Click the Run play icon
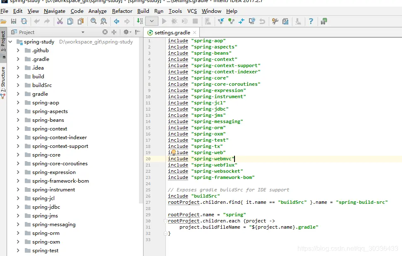 (x=164, y=21)
